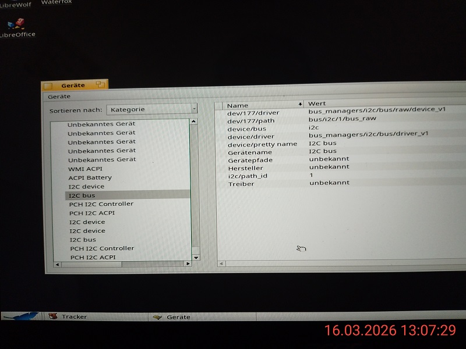The height and width of the screenshot is (349, 466).
Task: Click the device list's scroll-up arrow
Action: (195, 122)
